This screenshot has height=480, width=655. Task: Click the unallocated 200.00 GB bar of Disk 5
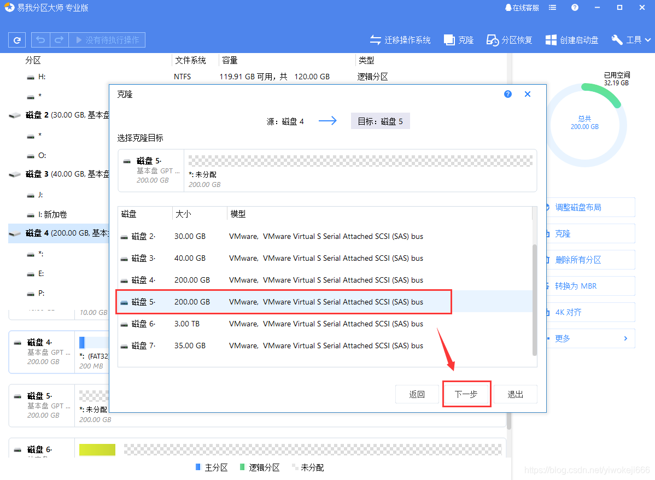click(x=360, y=161)
